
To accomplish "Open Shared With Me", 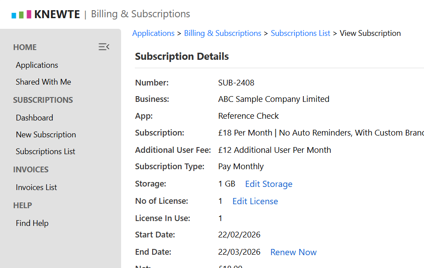I will [43, 82].
